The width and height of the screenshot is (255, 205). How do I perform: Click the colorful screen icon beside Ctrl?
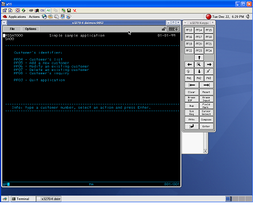pos(37,11)
